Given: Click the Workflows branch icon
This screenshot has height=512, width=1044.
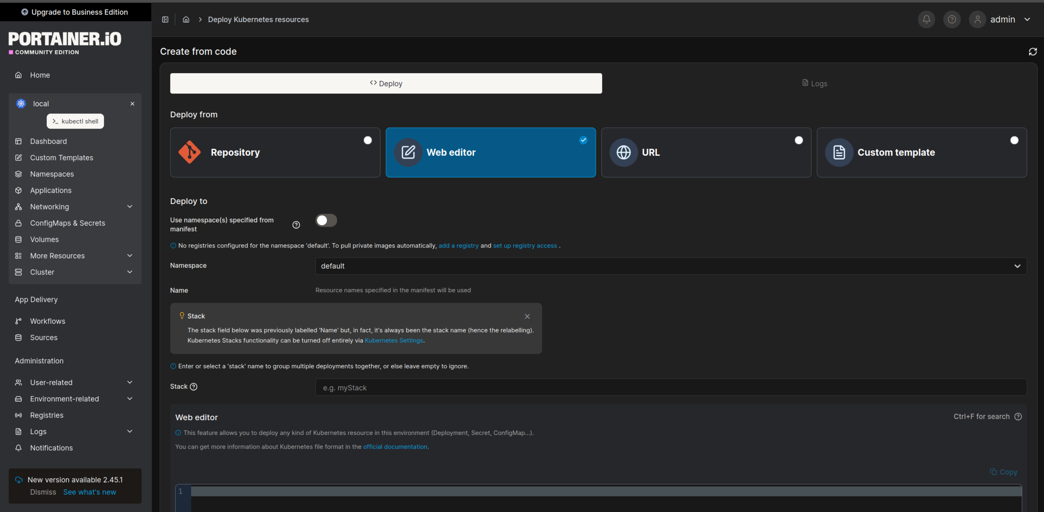Looking at the screenshot, I should coord(18,321).
